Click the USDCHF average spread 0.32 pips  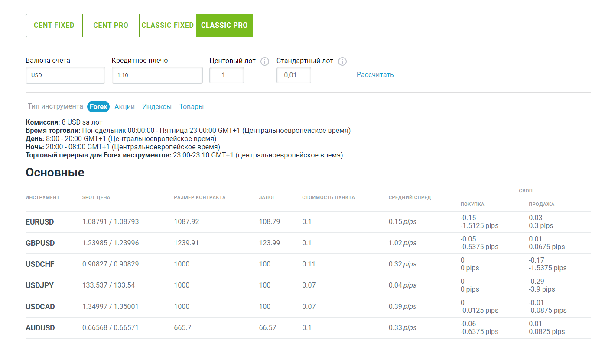pyautogui.click(x=403, y=264)
